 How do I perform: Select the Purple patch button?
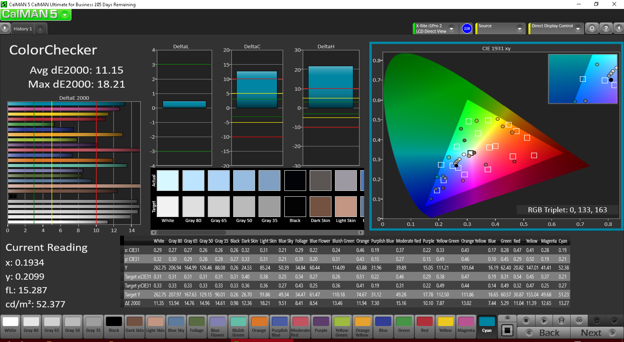[x=321, y=326]
